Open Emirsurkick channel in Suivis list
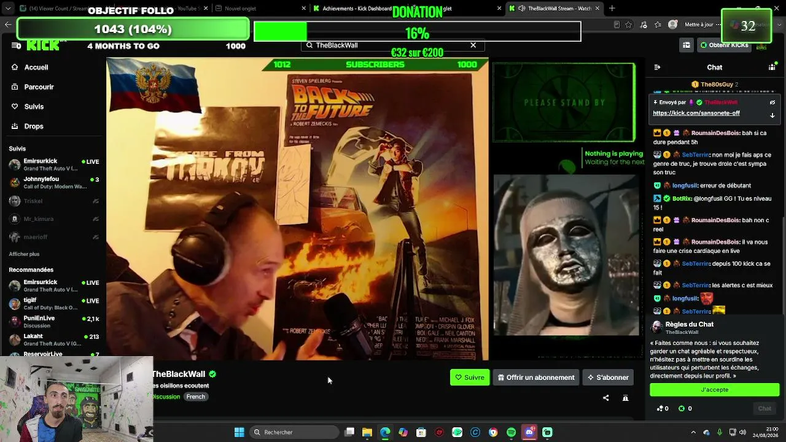This screenshot has height=442, width=786. 54,165
